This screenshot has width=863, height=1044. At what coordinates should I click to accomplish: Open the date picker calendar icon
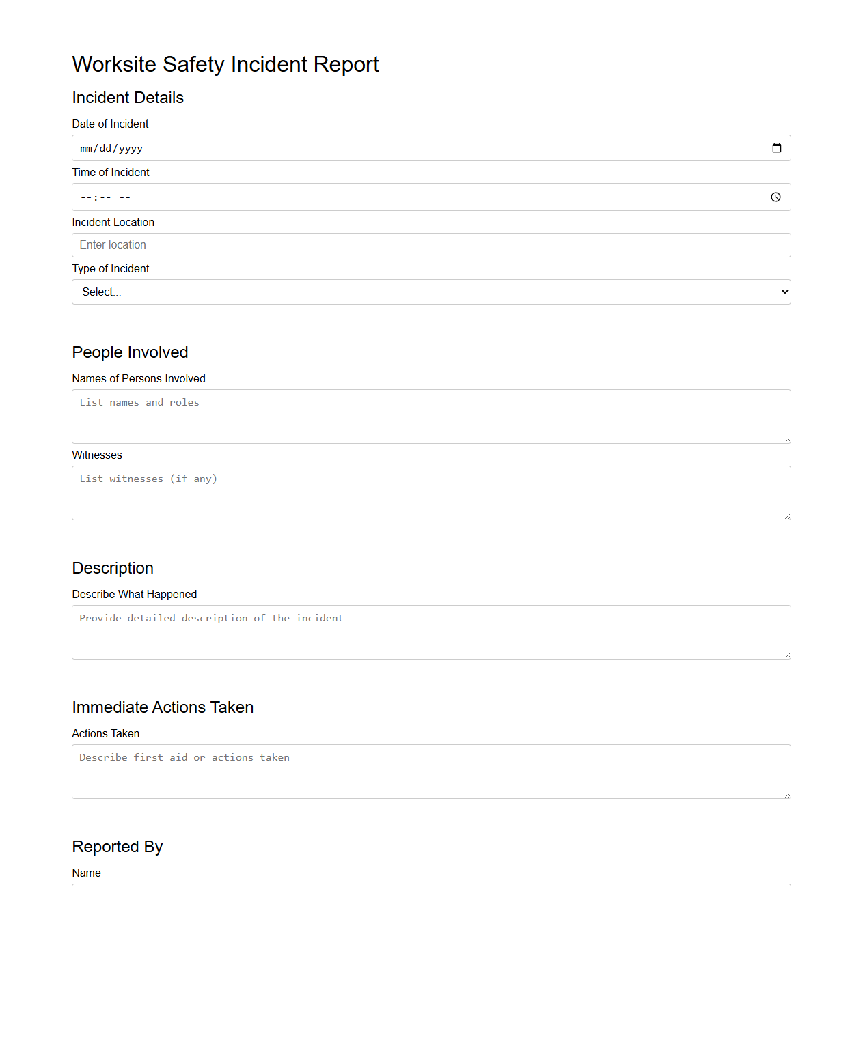click(776, 147)
